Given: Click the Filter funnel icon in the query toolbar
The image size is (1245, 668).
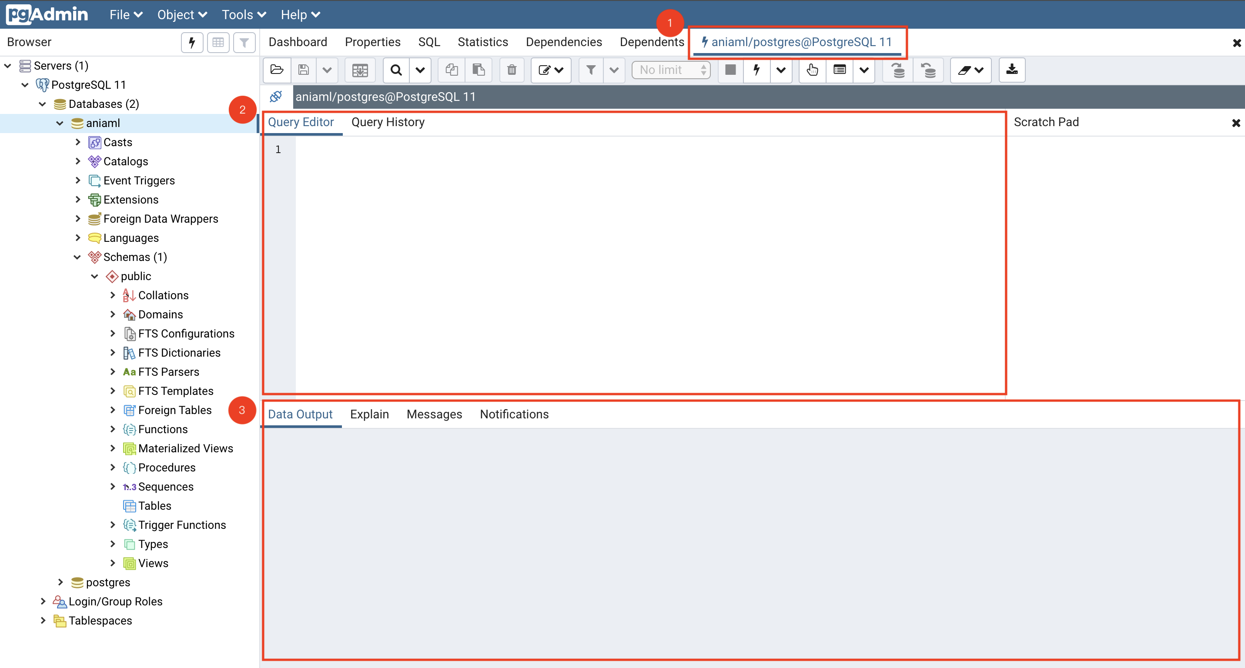Looking at the screenshot, I should pyautogui.click(x=591, y=70).
